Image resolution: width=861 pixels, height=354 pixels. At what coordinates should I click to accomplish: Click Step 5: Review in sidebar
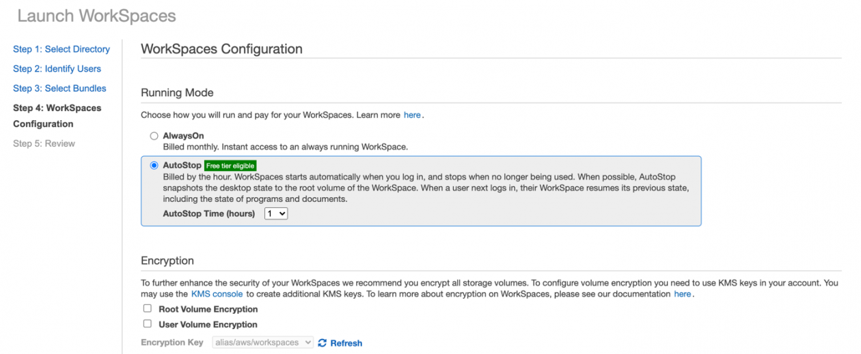tap(44, 144)
